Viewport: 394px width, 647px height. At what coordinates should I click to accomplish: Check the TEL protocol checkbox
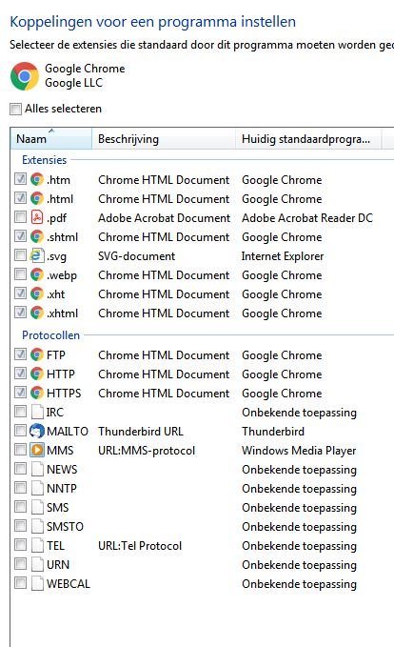pos(20,545)
